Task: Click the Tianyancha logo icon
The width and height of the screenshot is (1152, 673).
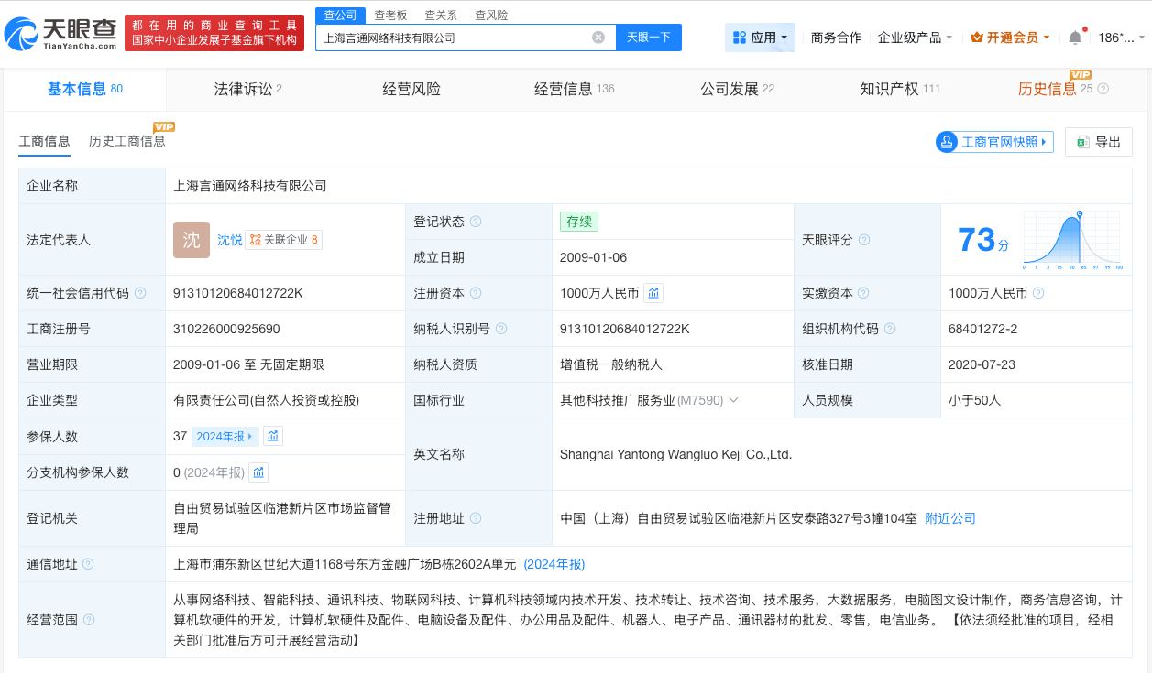Action: tap(27, 32)
